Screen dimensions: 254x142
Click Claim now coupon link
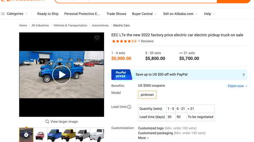237,86
